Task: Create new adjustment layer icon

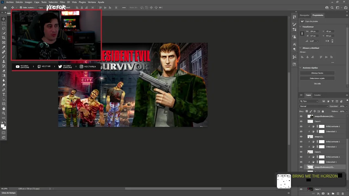Action: coord(328,194)
